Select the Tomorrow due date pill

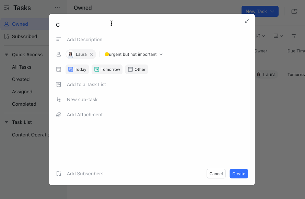107,69
